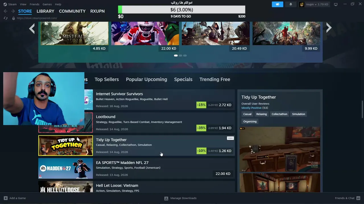Click the Manage Downloads icon
This screenshot has width=364, height=204.
(x=166, y=198)
